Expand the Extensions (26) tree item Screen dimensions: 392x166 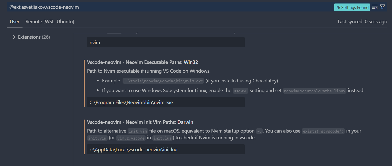click(14, 37)
